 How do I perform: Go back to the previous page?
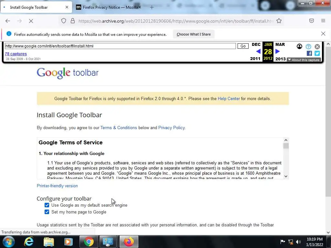8,21
